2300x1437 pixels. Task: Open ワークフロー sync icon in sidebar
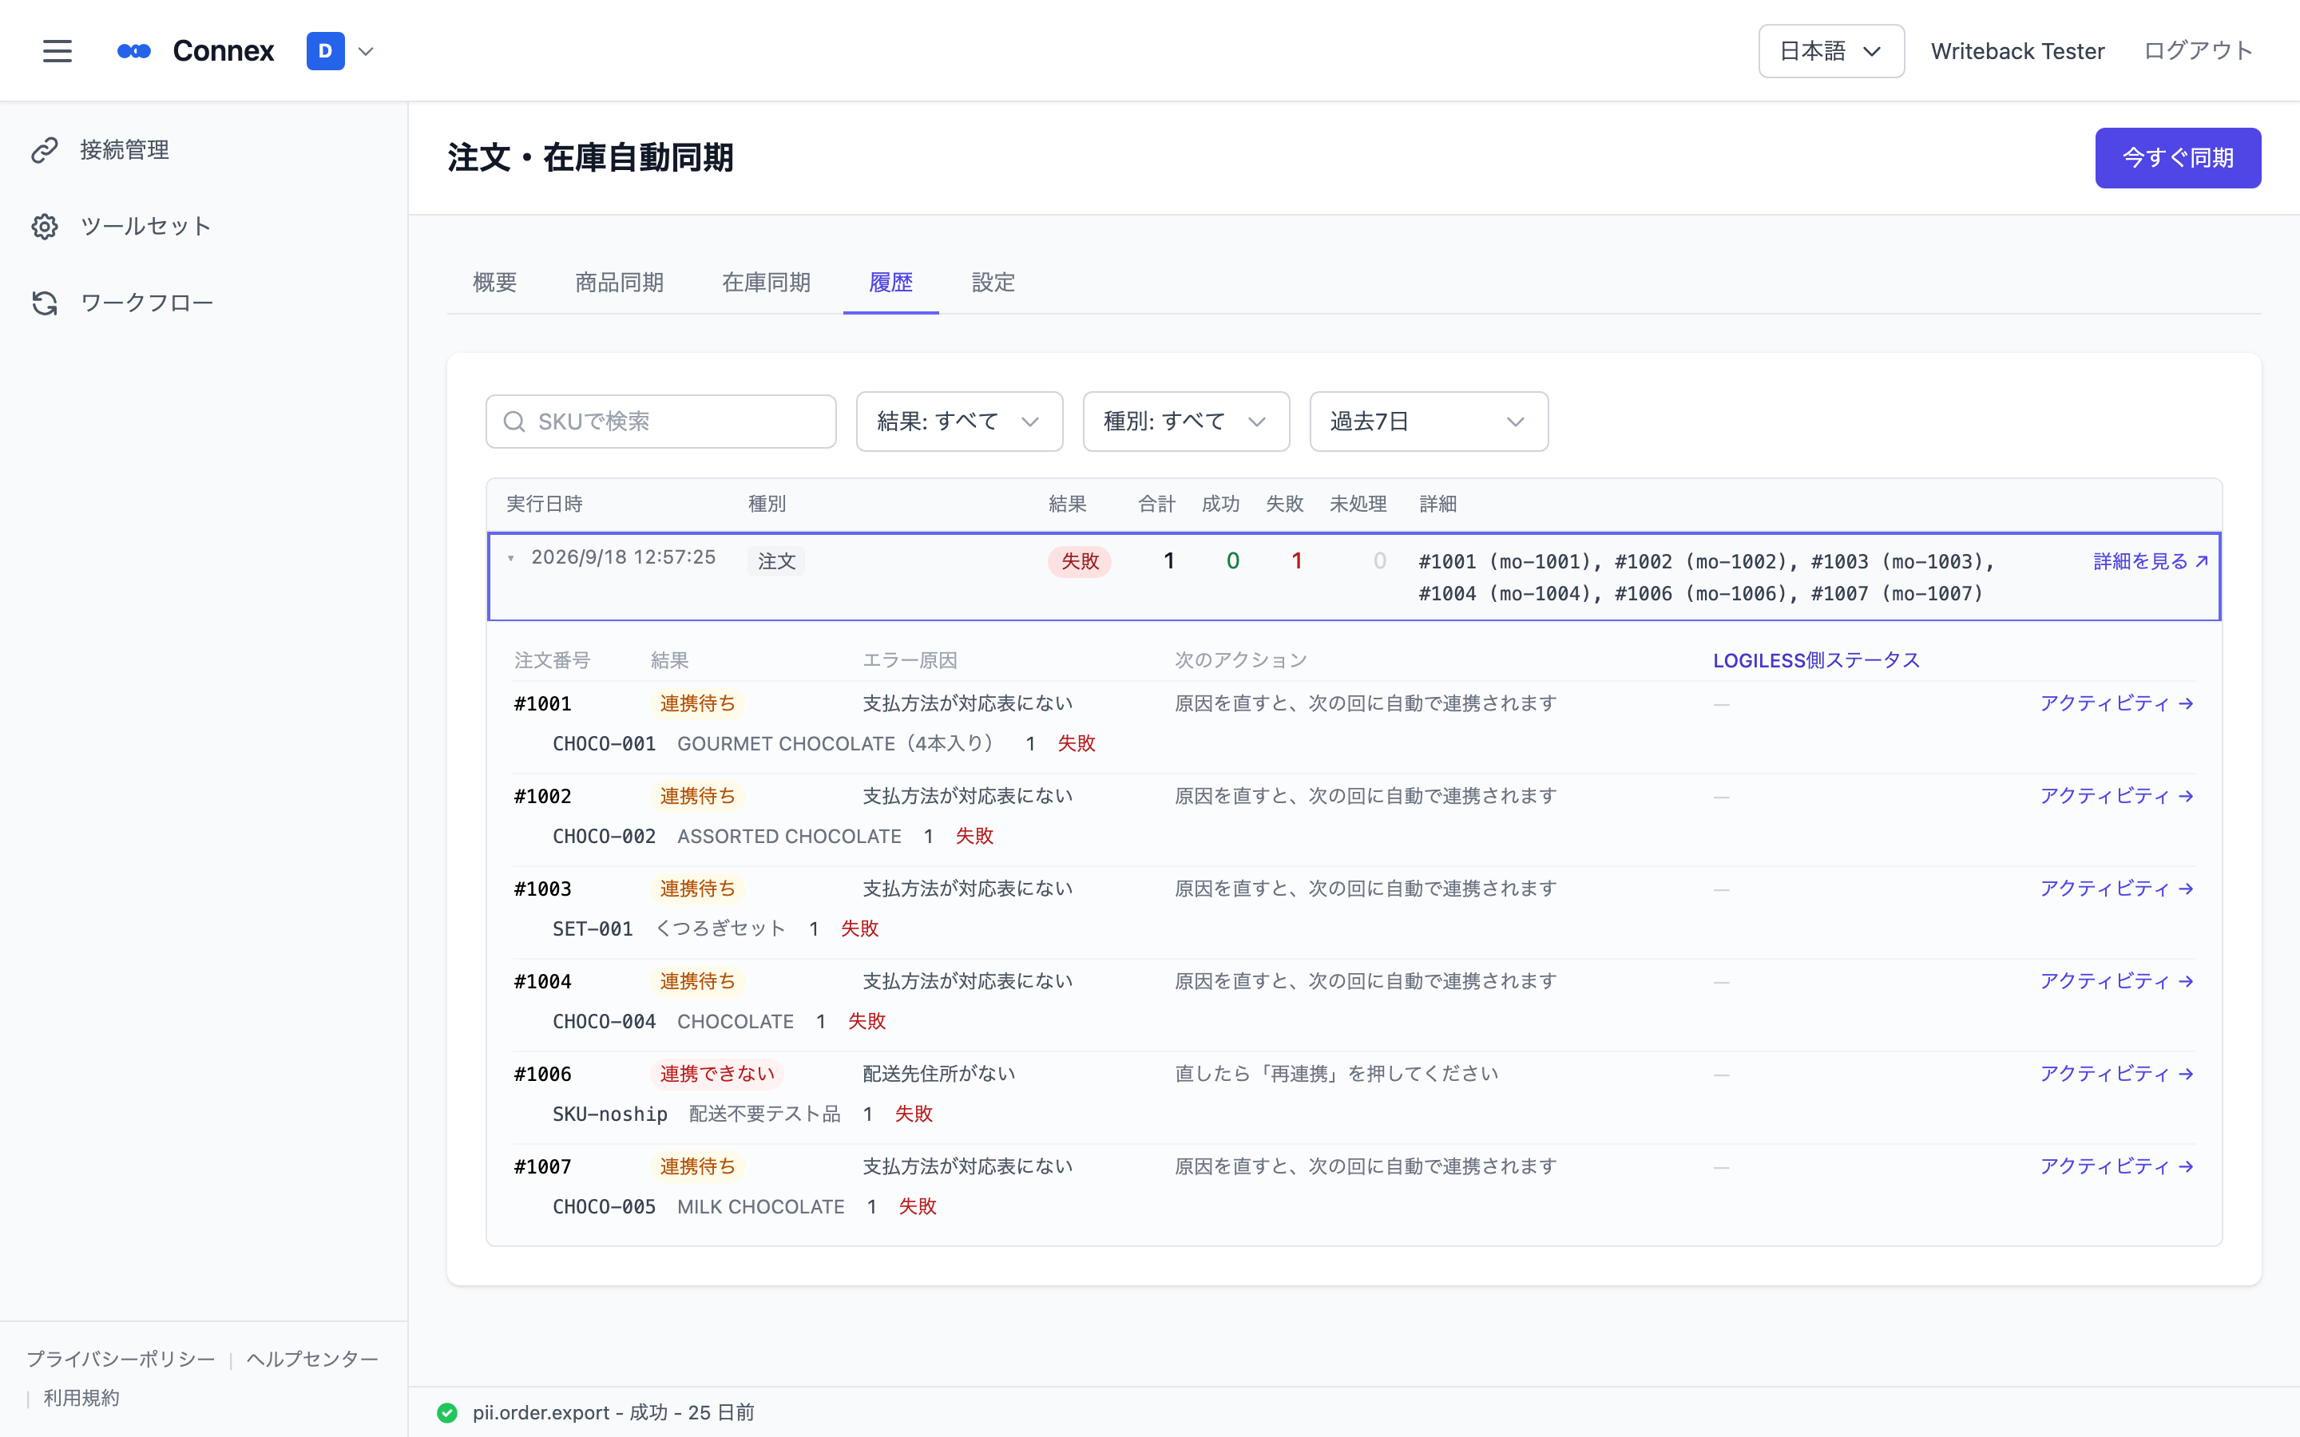45,303
